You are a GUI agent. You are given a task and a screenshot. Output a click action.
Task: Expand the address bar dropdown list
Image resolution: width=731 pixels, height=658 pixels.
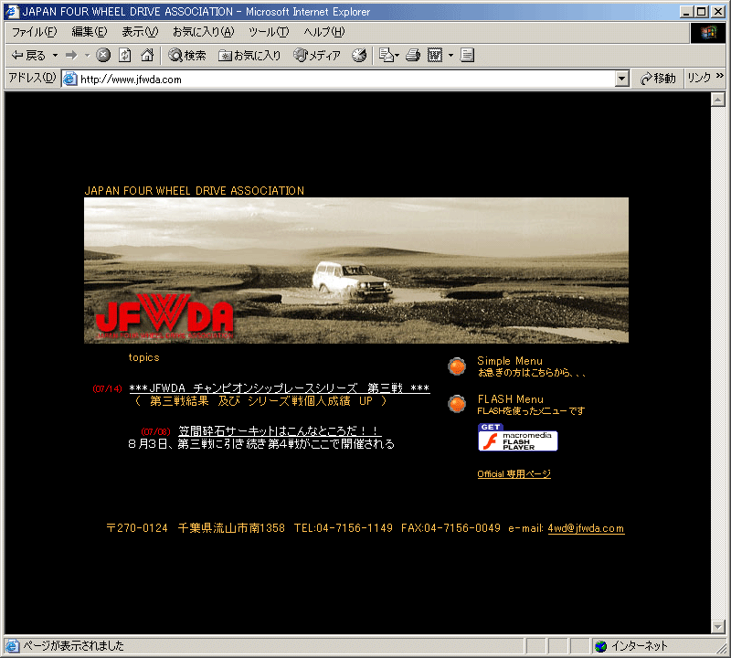point(622,79)
